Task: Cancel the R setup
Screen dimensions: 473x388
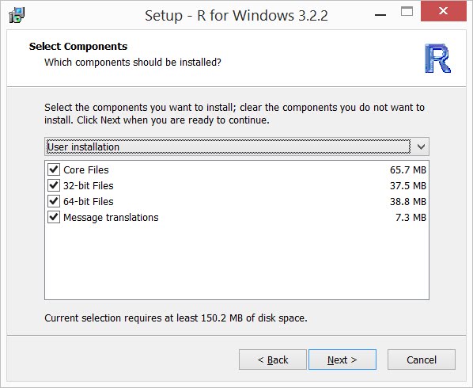Action: click(422, 359)
